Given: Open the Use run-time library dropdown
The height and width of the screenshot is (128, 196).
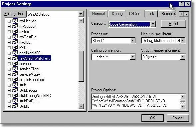Looking at the screenshot, I should 182,40.
